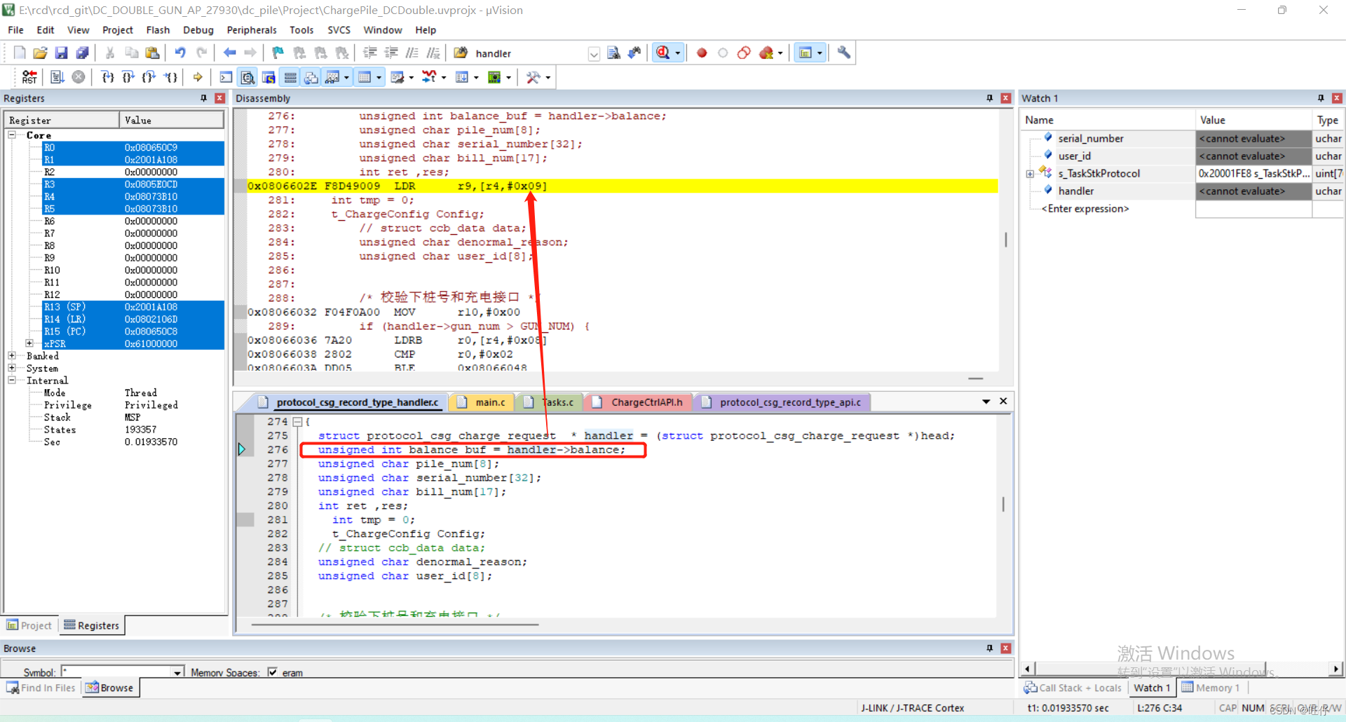Toggle the Registers window button
Screen dimensions: 1346x722
pos(290,77)
